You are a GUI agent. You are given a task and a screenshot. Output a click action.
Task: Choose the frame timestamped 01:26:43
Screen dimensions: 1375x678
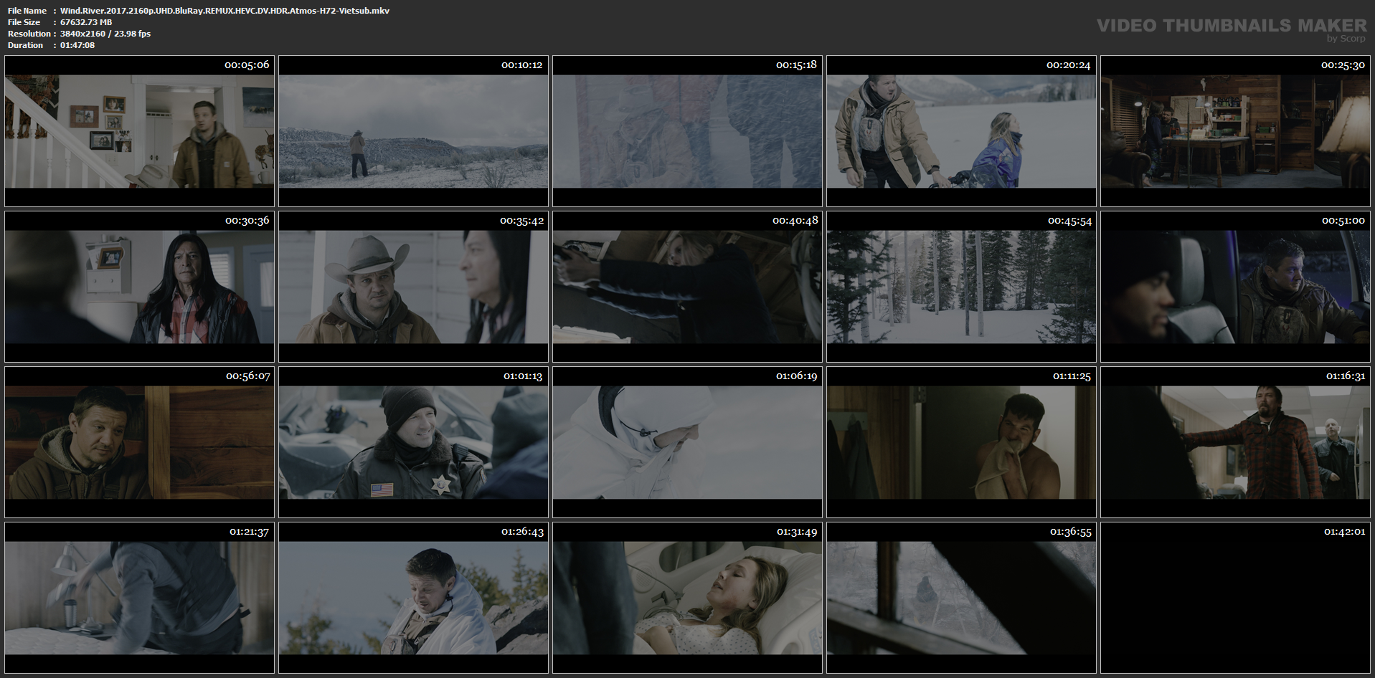click(413, 598)
